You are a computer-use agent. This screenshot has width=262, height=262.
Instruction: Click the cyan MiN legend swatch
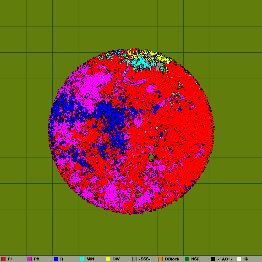pyautogui.click(x=82, y=259)
